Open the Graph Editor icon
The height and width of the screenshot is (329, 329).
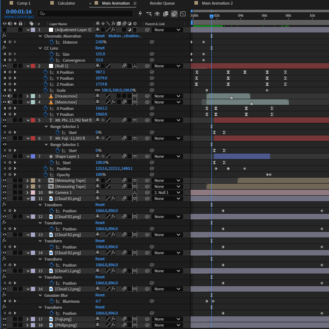(x=183, y=14)
